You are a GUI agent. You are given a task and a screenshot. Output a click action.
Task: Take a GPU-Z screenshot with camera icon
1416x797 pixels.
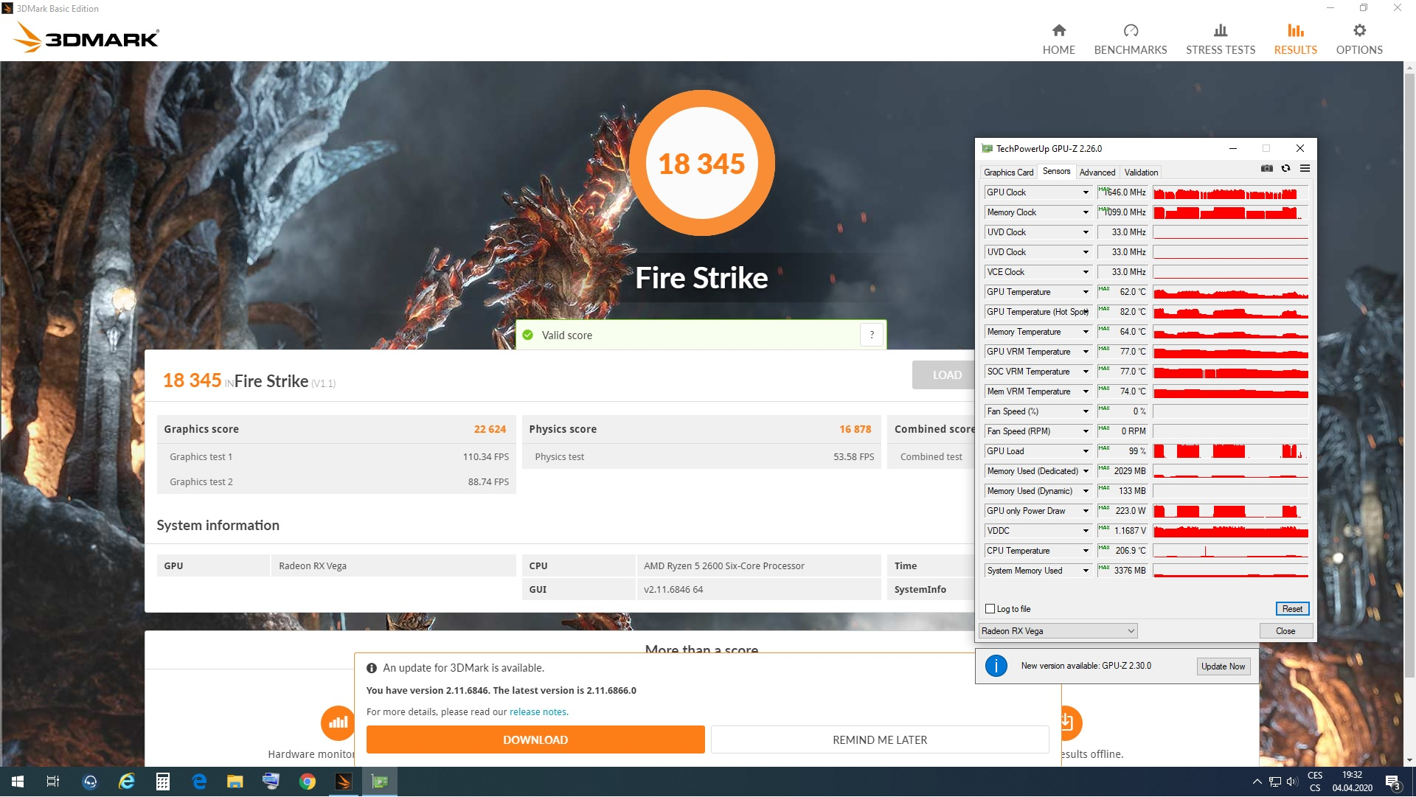[x=1267, y=169]
